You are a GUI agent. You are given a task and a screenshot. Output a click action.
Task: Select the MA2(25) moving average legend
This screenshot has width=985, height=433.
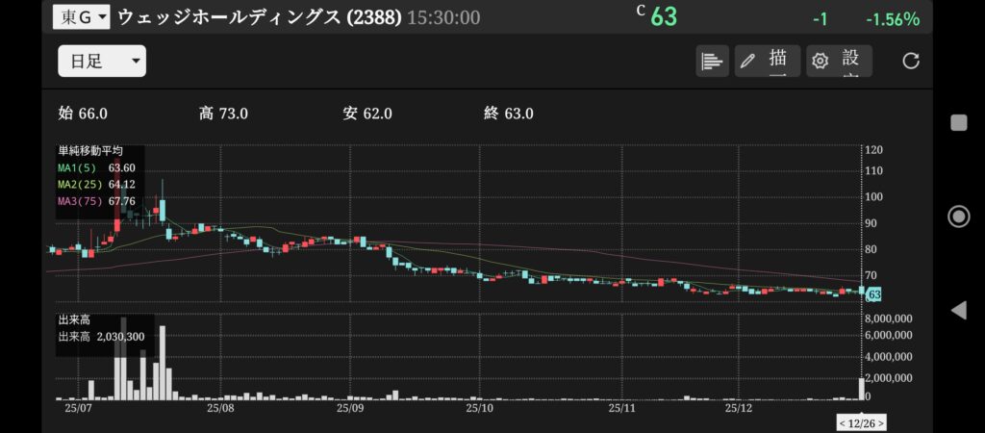tap(95, 184)
